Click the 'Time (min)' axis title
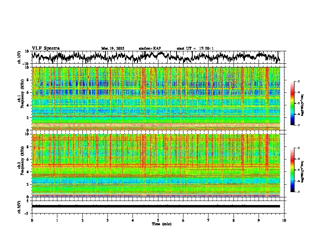 coord(162,224)
